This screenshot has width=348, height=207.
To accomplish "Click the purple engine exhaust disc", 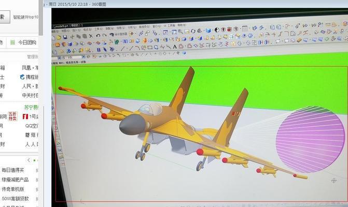I will click(x=311, y=140).
